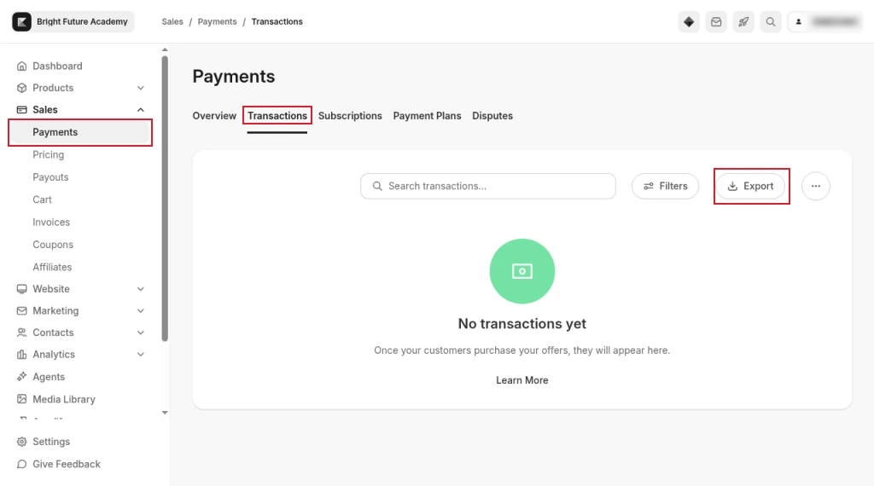
Task: Click the Transactions breadcrumb text
Action: click(277, 21)
